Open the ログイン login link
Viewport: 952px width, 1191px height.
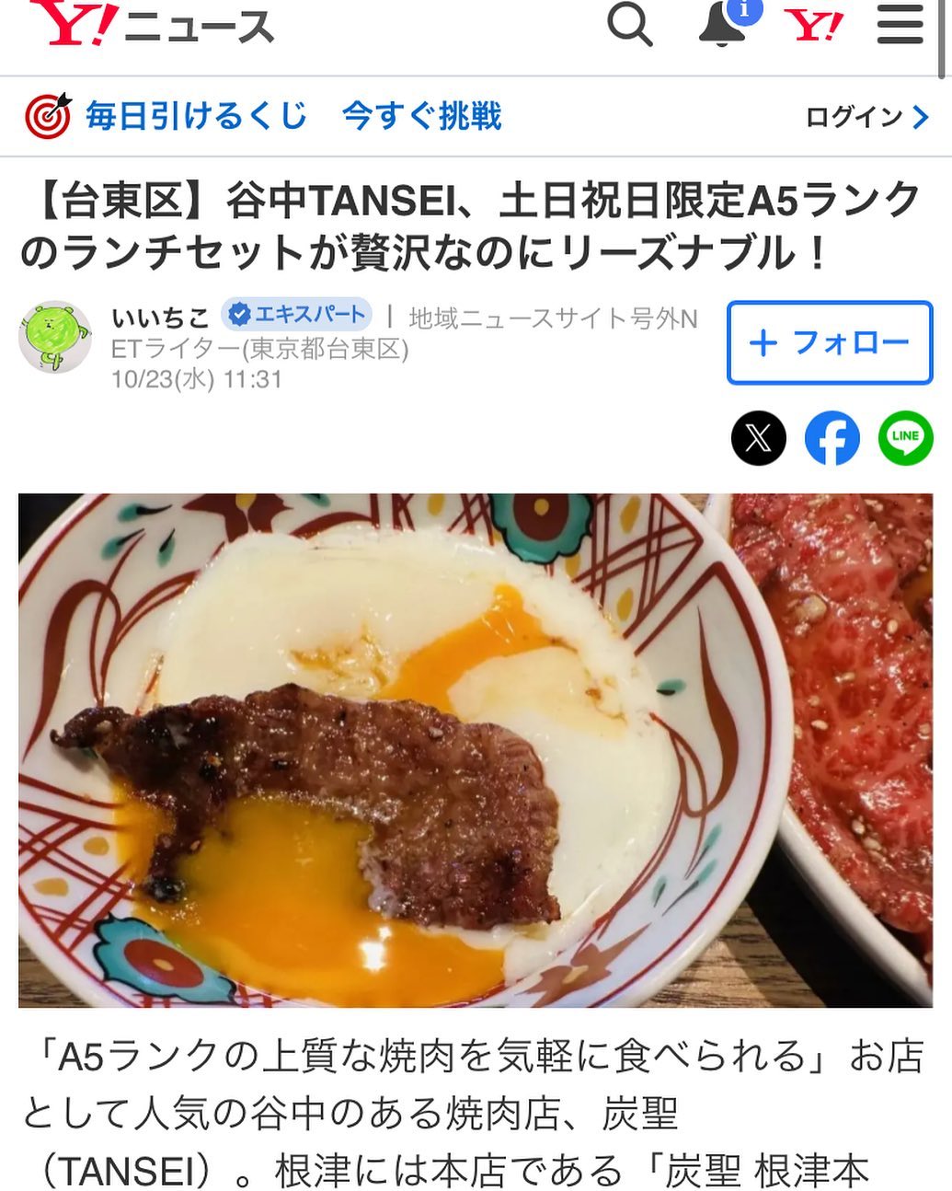[x=855, y=117]
